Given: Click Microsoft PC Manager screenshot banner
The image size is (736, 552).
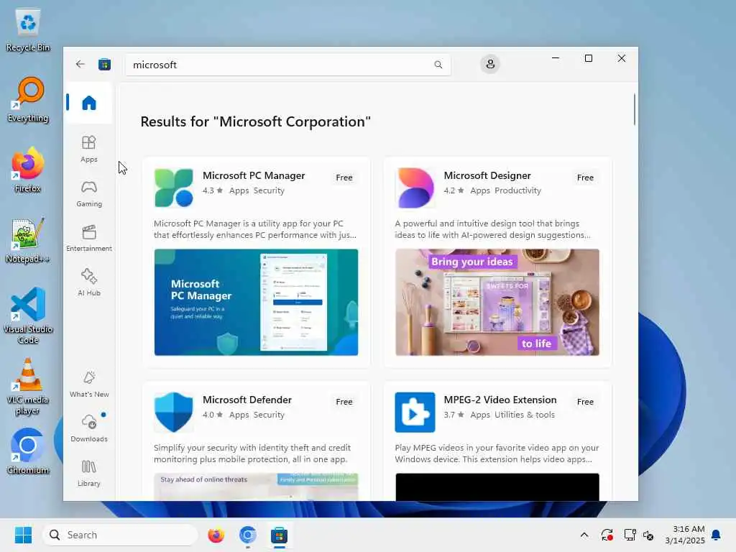Looking at the screenshot, I should tap(257, 303).
